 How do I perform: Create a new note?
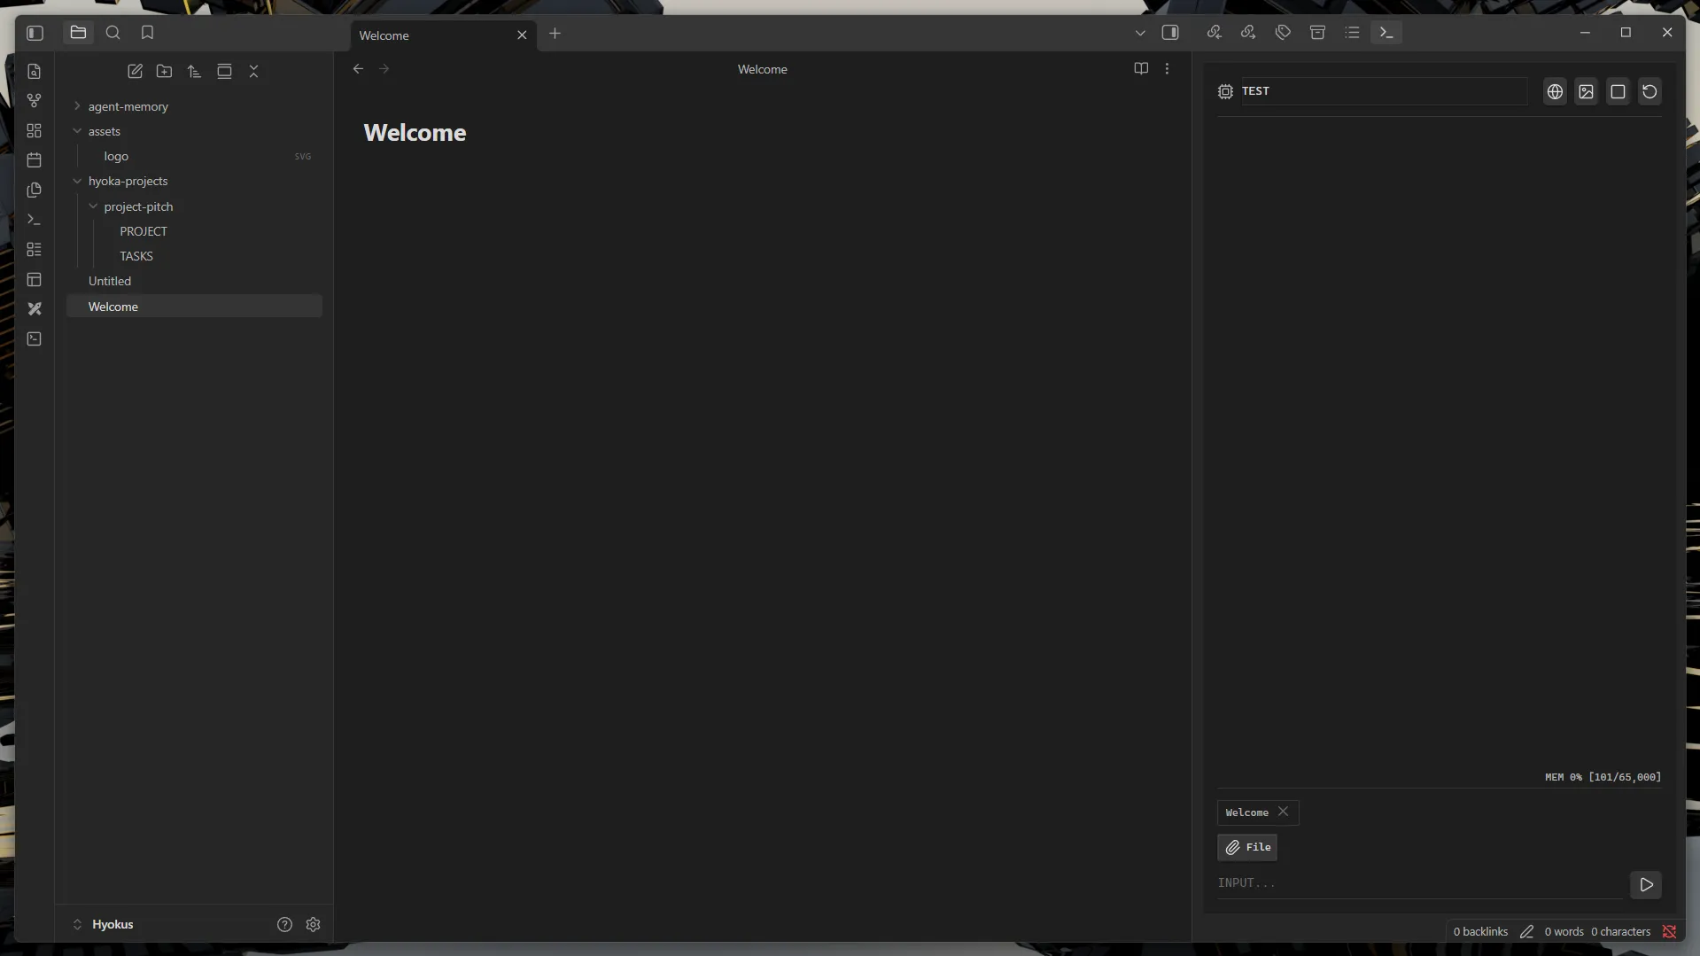click(x=135, y=71)
